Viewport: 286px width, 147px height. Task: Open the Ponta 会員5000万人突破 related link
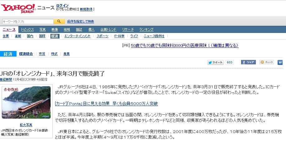(x=106, y=104)
